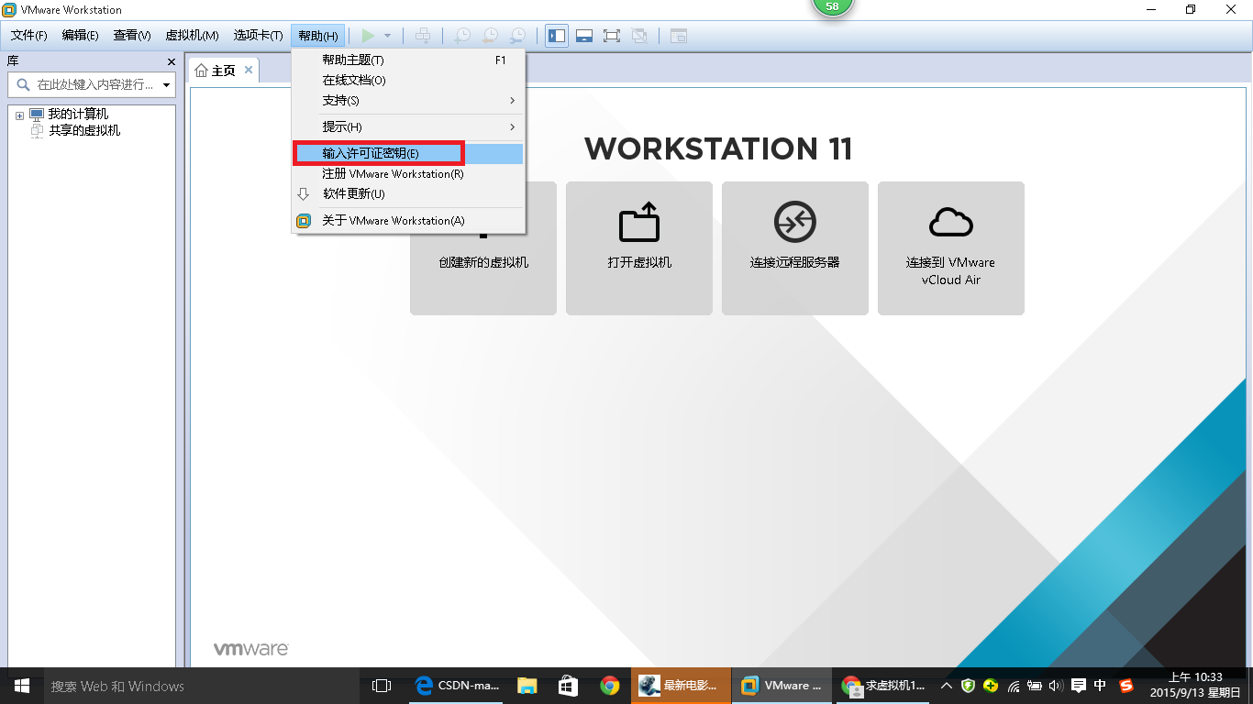Open the Wi-Fi network tray icon
This screenshot has height=704, width=1253.
coord(1013,686)
